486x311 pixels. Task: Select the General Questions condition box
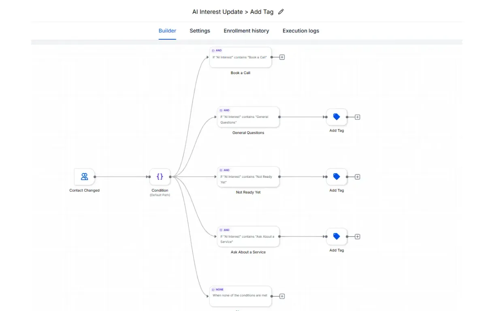[x=248, y=117]
